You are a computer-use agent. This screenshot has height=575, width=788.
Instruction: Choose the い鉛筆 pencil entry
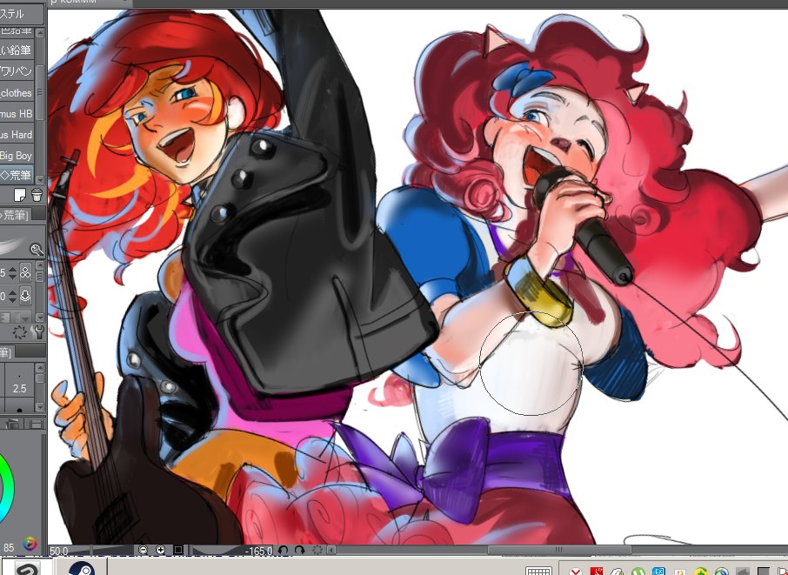pos(16,50)
